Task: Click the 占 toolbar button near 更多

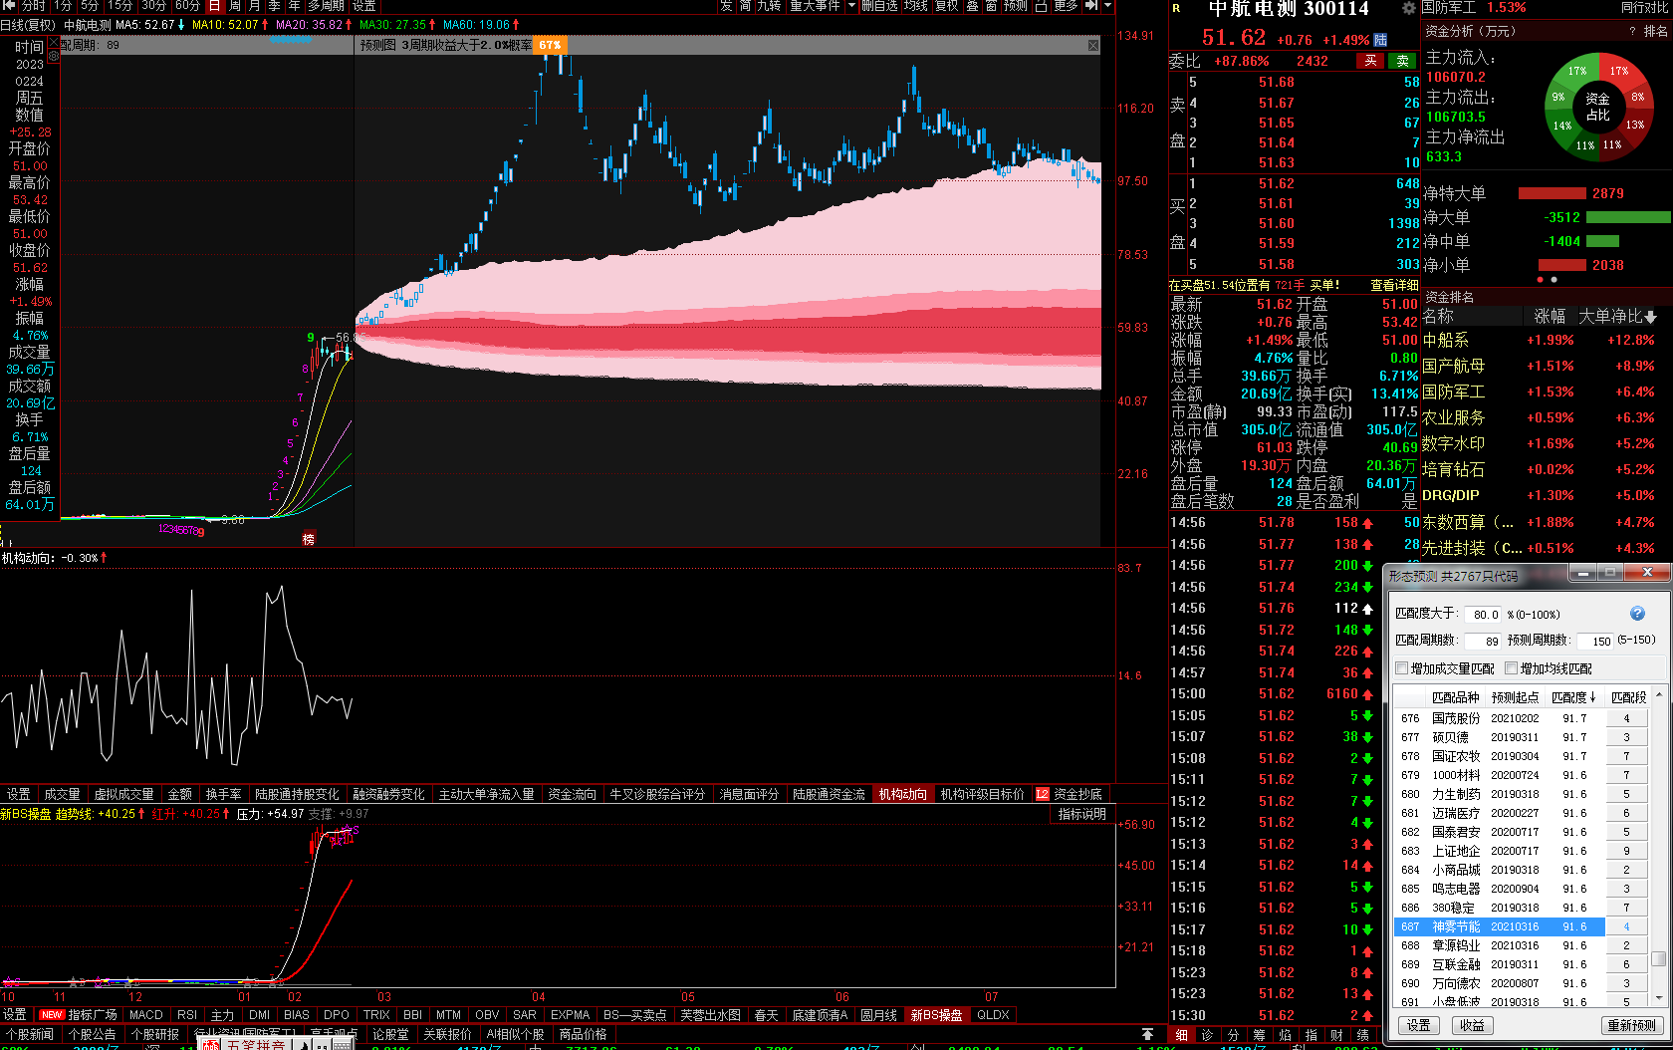Action: pos(1041,6)
